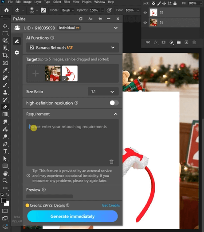Open the Flow dropdown arrow
Image resolution: width=204 pixels, height=232 pixels.
point(138,10)
